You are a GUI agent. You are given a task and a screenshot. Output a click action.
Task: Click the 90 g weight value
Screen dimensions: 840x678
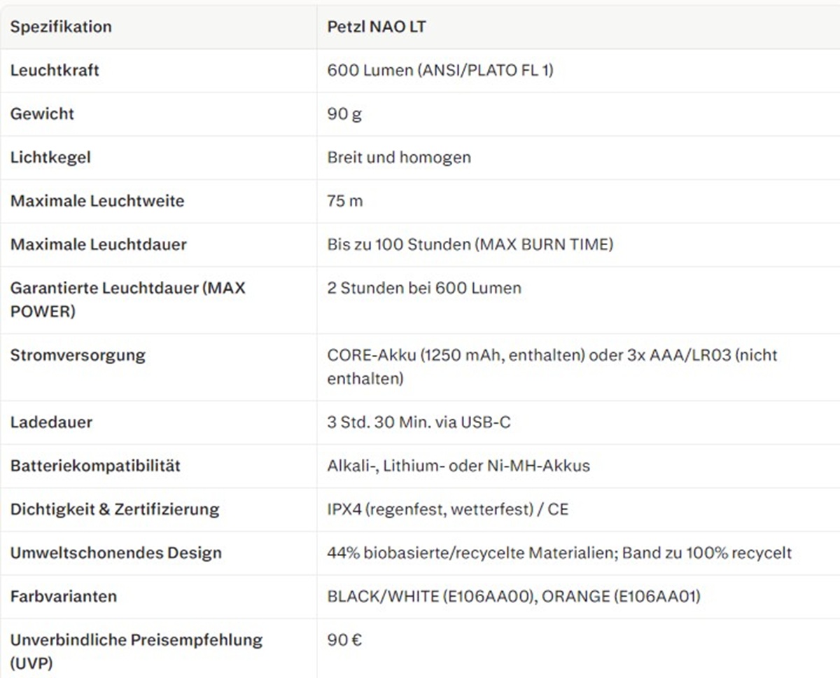[344, 114]
